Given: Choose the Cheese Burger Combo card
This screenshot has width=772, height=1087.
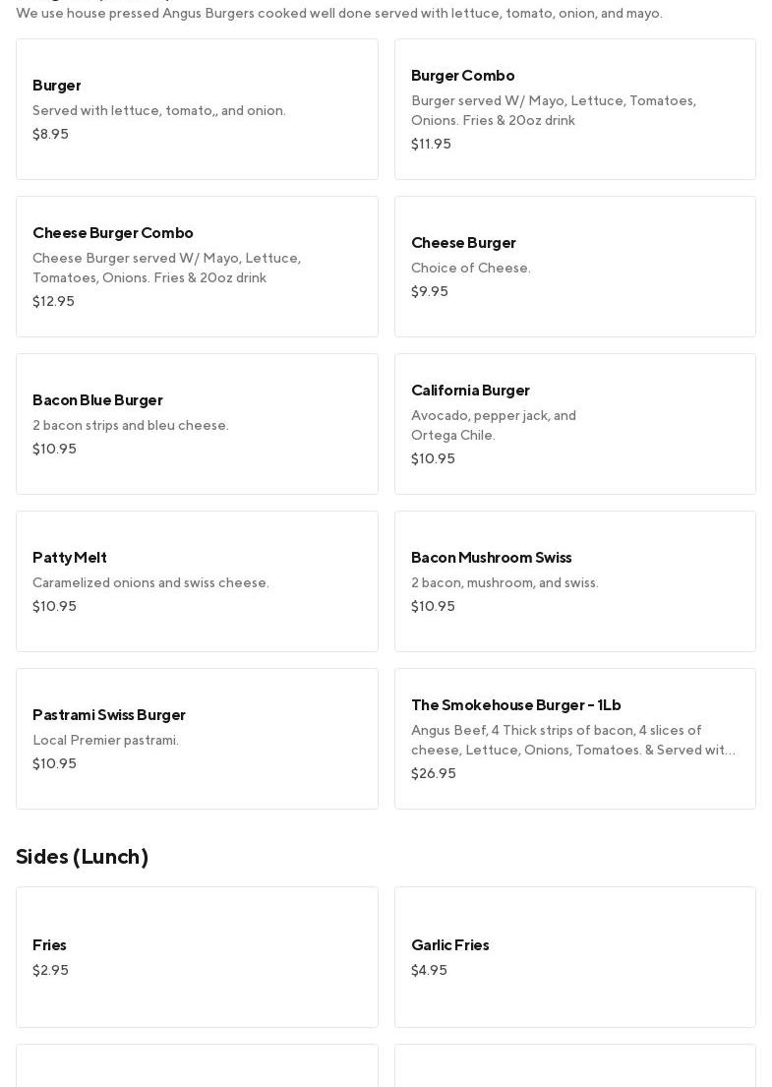Looking at the screenshot, I should click(197, 267).
